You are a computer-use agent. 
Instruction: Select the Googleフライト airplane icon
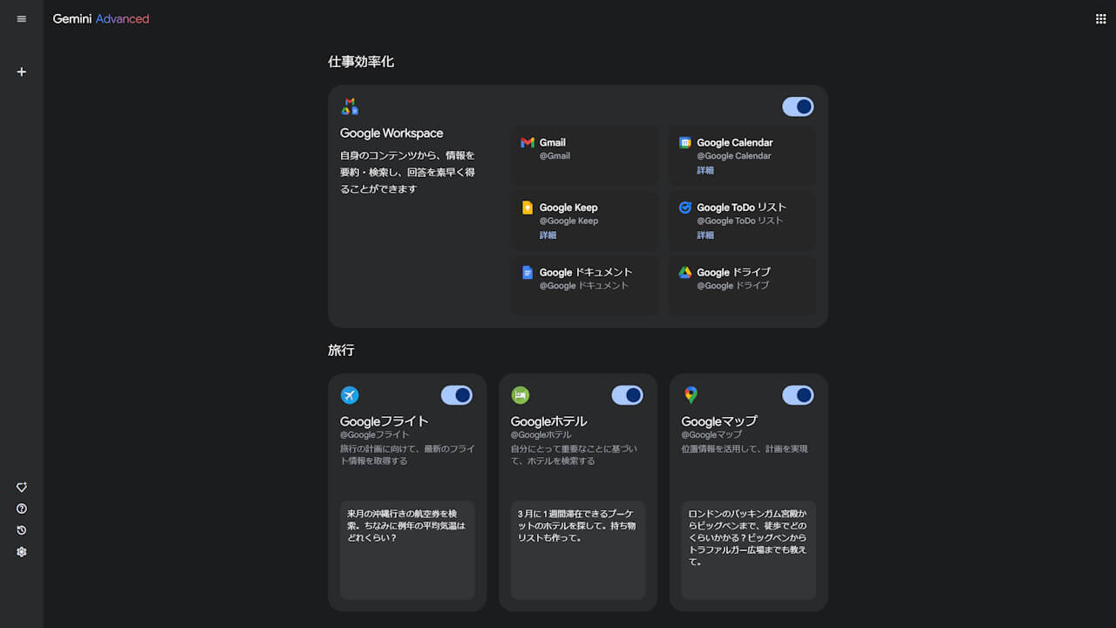pos(350,395)
